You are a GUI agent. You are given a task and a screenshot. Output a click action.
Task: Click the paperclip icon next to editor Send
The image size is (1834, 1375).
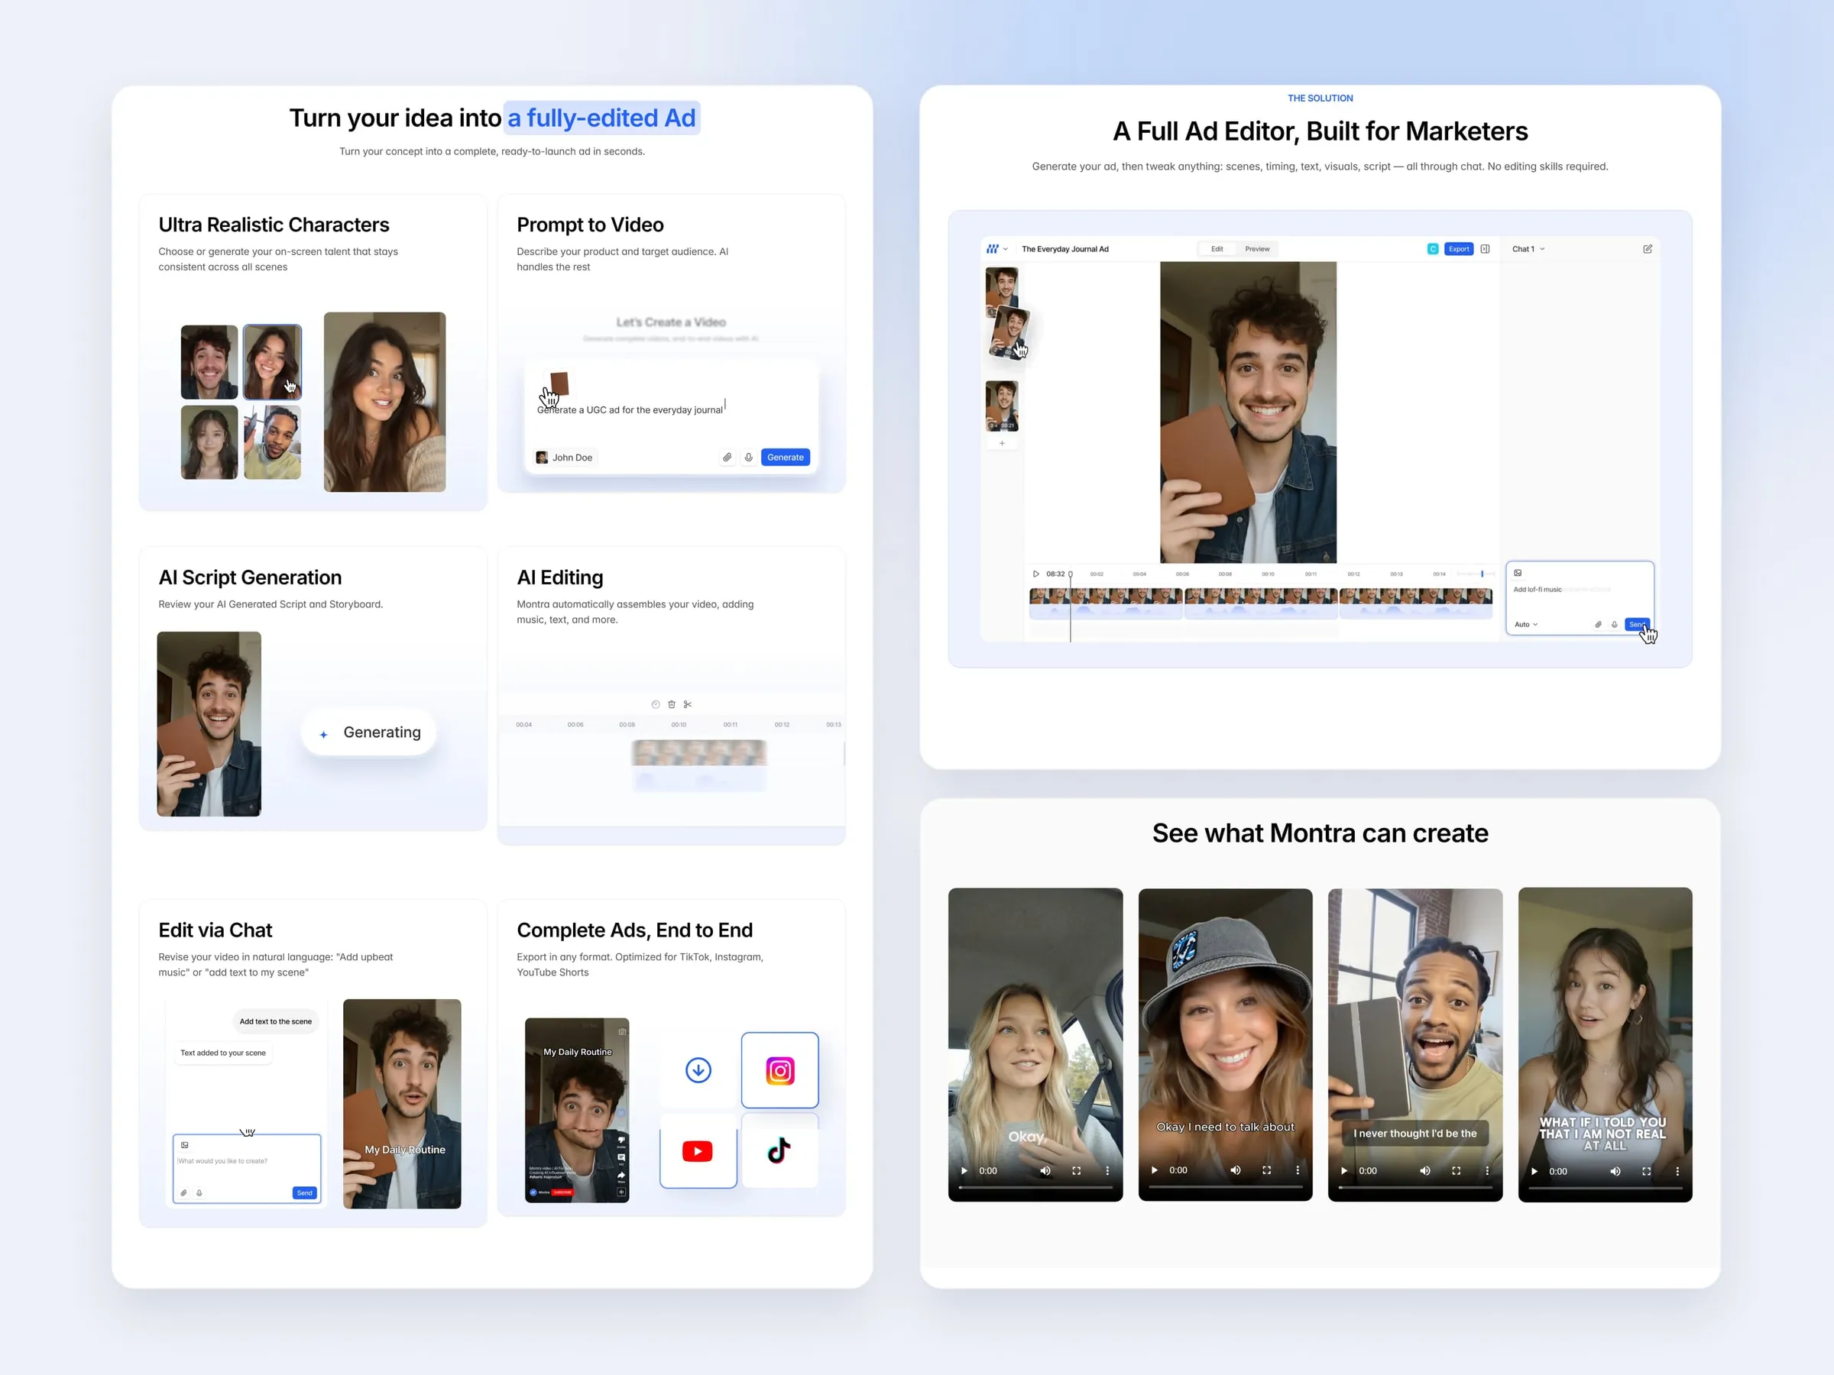point(1598,624)
